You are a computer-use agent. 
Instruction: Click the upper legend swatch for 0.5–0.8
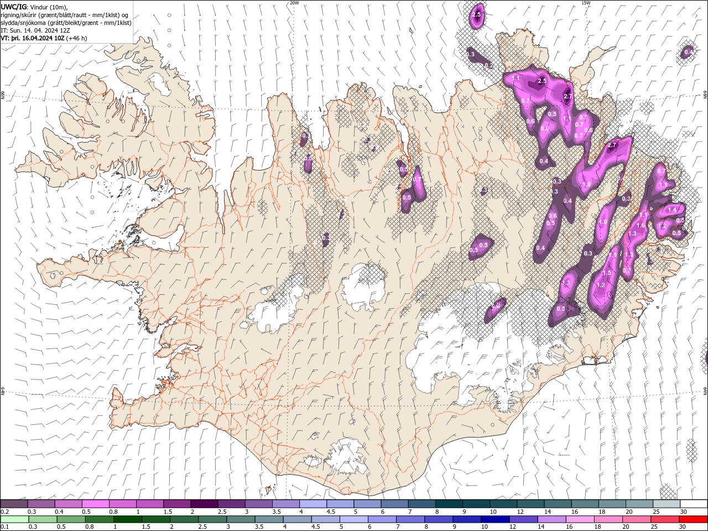click(95, 504)
